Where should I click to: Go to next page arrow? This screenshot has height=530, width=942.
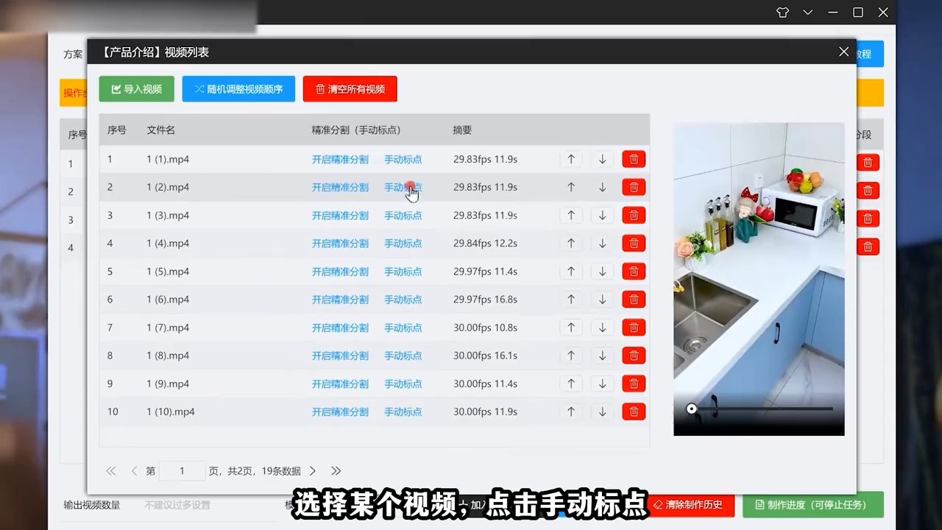(313, 470)
